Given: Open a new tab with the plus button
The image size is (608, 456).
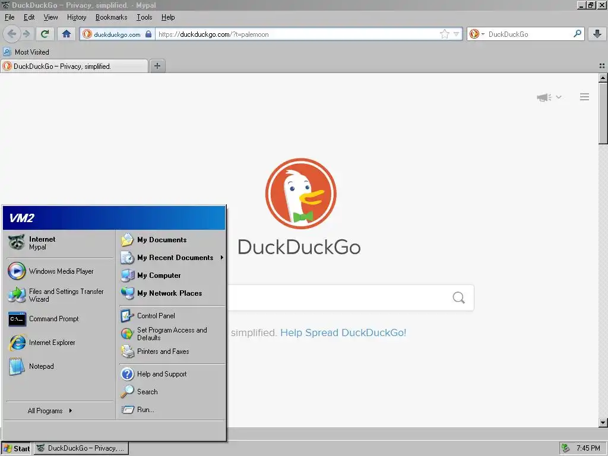Looking at the screenshot, I should pyautogui.click(x=157, y=66).
